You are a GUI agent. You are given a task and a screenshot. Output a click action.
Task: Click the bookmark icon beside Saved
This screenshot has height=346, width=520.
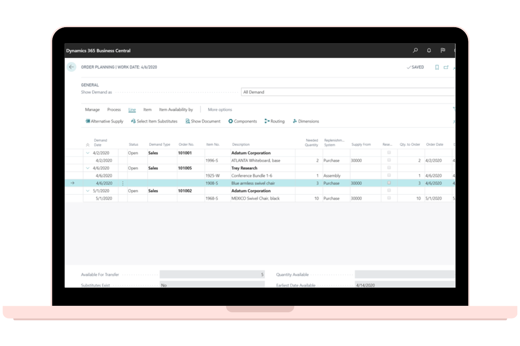(x=437, y=67)
